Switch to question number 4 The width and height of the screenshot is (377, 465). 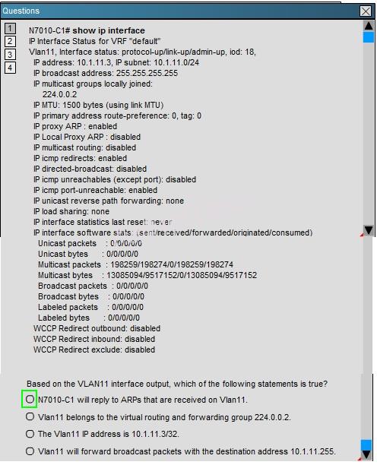[10, 68]
